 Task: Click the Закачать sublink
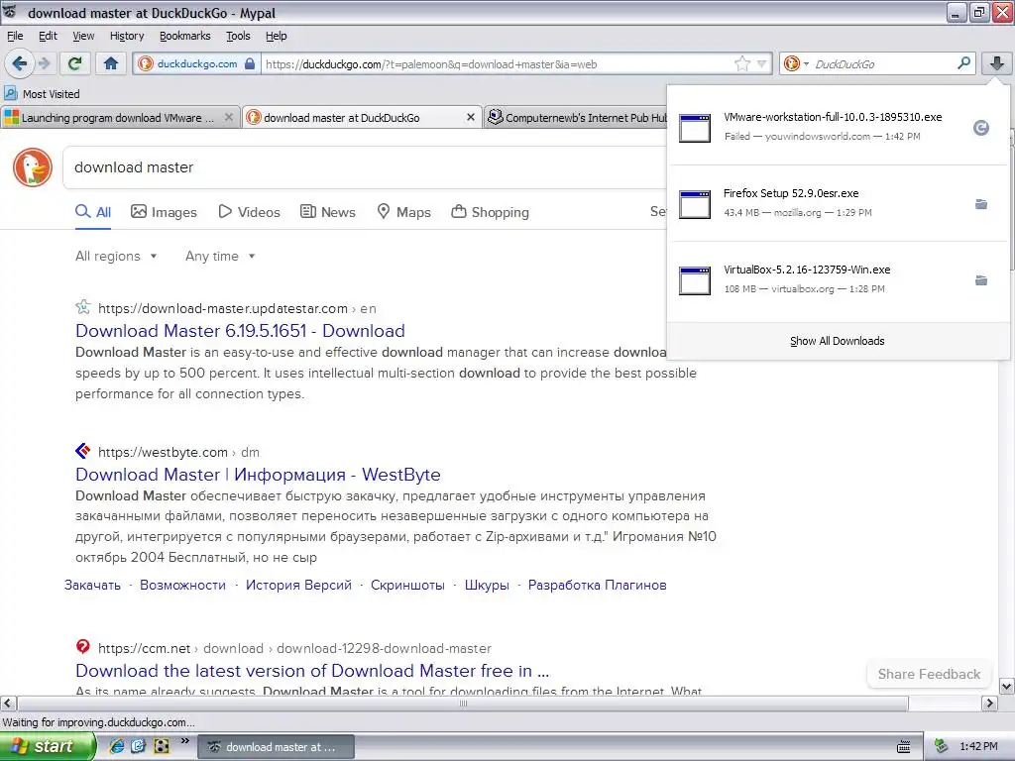tap(92, 585)
